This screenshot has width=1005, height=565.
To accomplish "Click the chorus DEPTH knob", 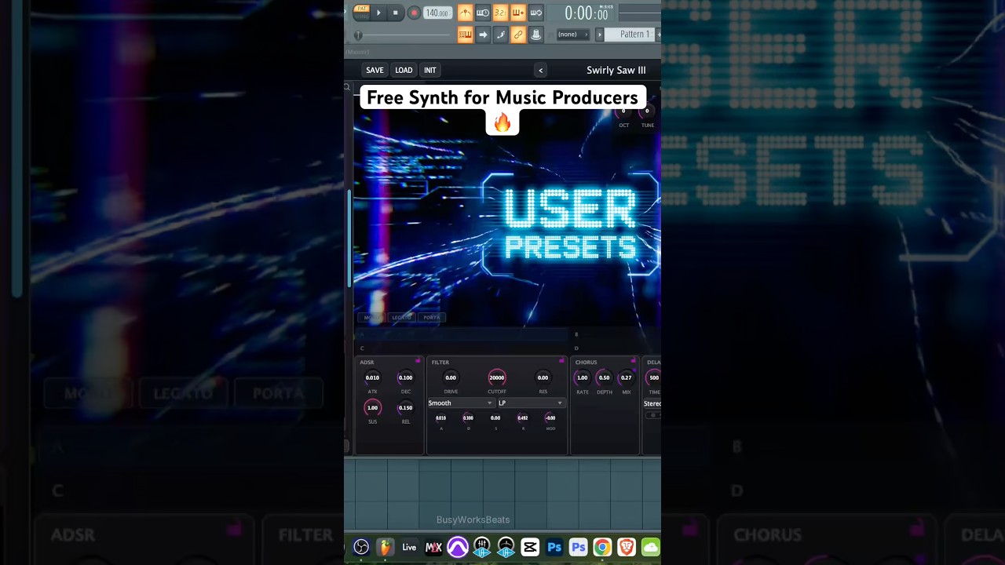I will point(604,377).
